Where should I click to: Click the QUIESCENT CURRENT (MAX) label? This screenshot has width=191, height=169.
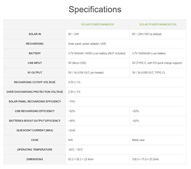(35, 130)
